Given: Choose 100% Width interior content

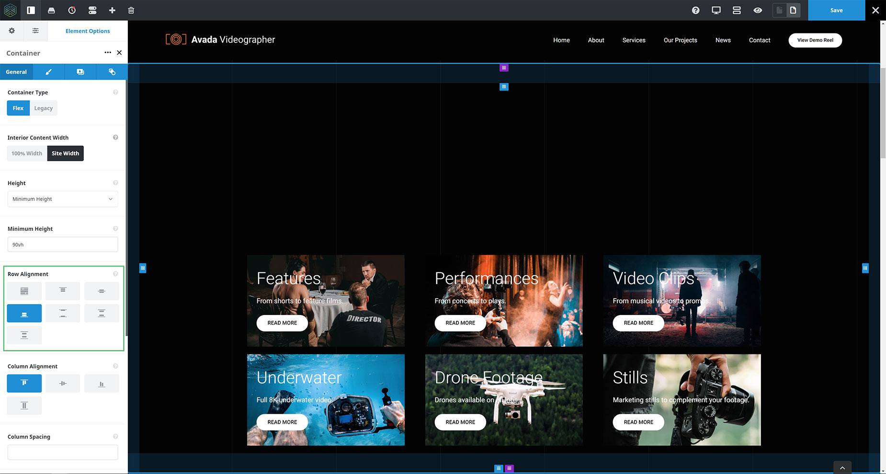Looking at the screenshot, I should (27, 153).
